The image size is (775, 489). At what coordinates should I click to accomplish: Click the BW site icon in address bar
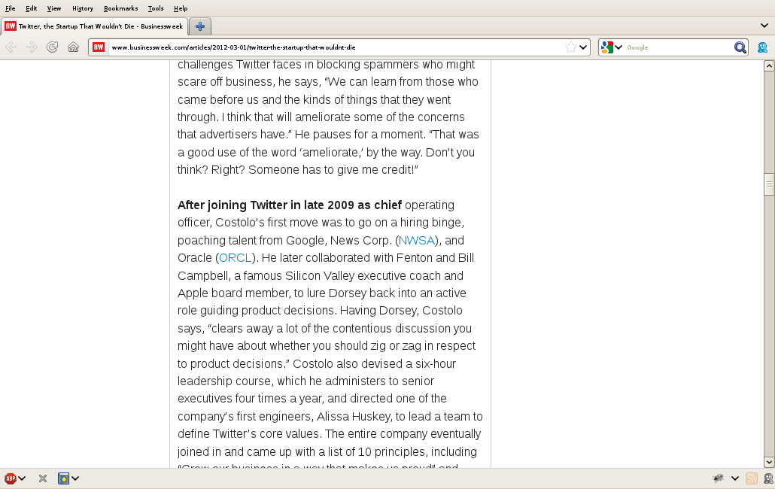[99, 47]
